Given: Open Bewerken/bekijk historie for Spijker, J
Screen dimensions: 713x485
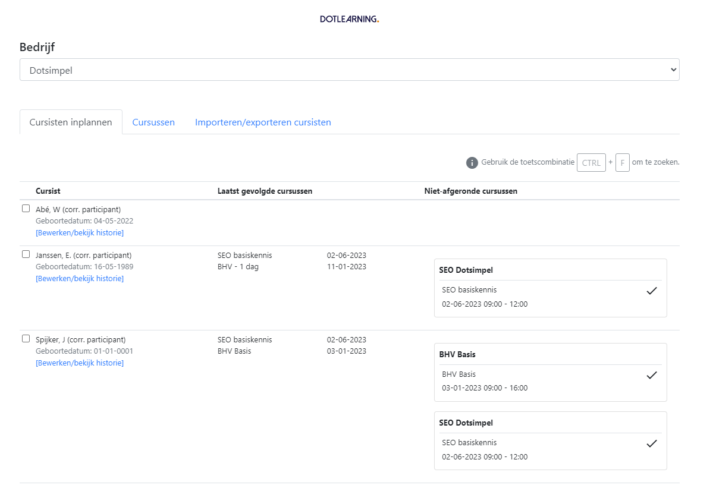Looking at the screenshot, I should pos(80,363).
